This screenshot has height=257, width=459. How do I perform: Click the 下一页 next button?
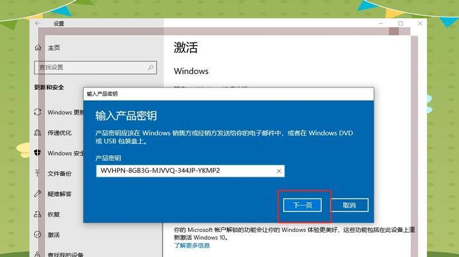(x=303, y=206)
